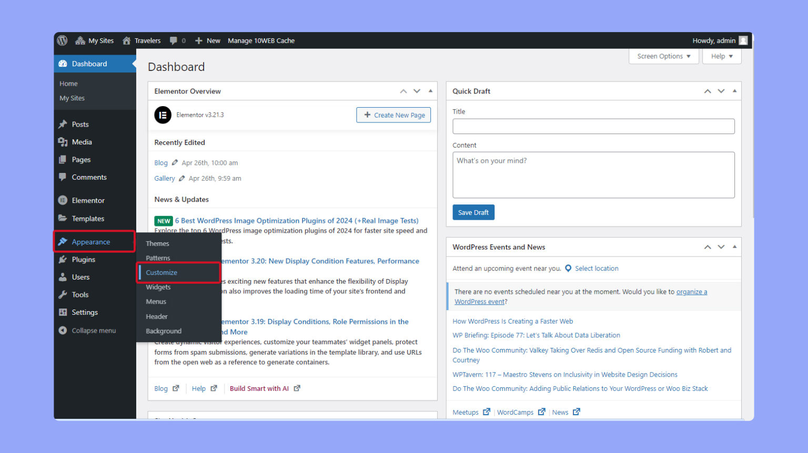The height and width of the screenshot is (453, 808).
Task: Collapse the Elementor Overview panel
Action: point(430,91)
